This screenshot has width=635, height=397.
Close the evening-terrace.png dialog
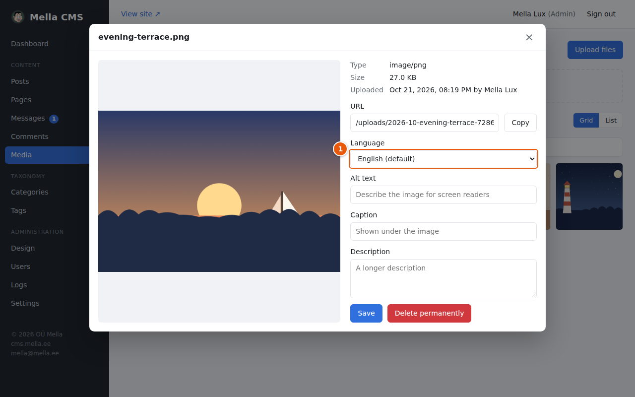pos(529,37)
